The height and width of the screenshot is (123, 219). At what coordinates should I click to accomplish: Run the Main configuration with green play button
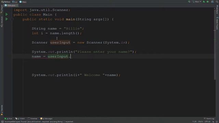coord(204,2)
